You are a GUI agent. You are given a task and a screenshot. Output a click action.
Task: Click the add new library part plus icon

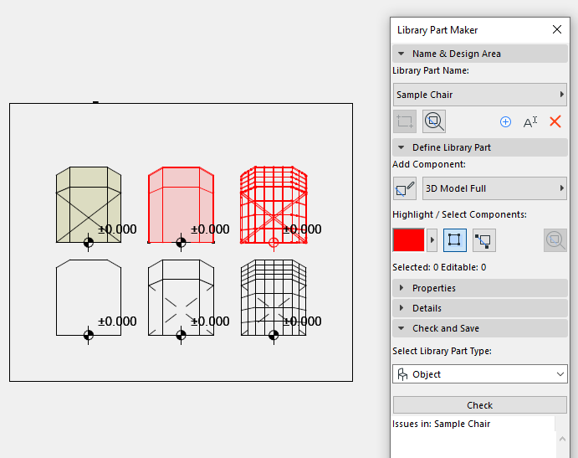click(505, 121)
